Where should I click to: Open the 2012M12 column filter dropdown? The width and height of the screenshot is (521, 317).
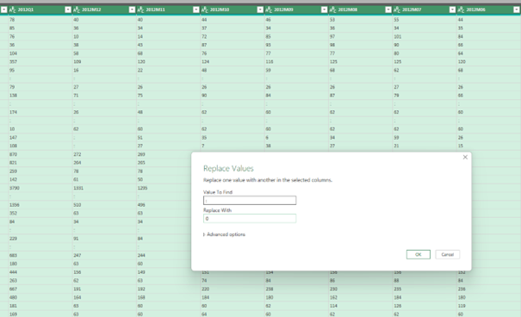[x=132, y=9]
